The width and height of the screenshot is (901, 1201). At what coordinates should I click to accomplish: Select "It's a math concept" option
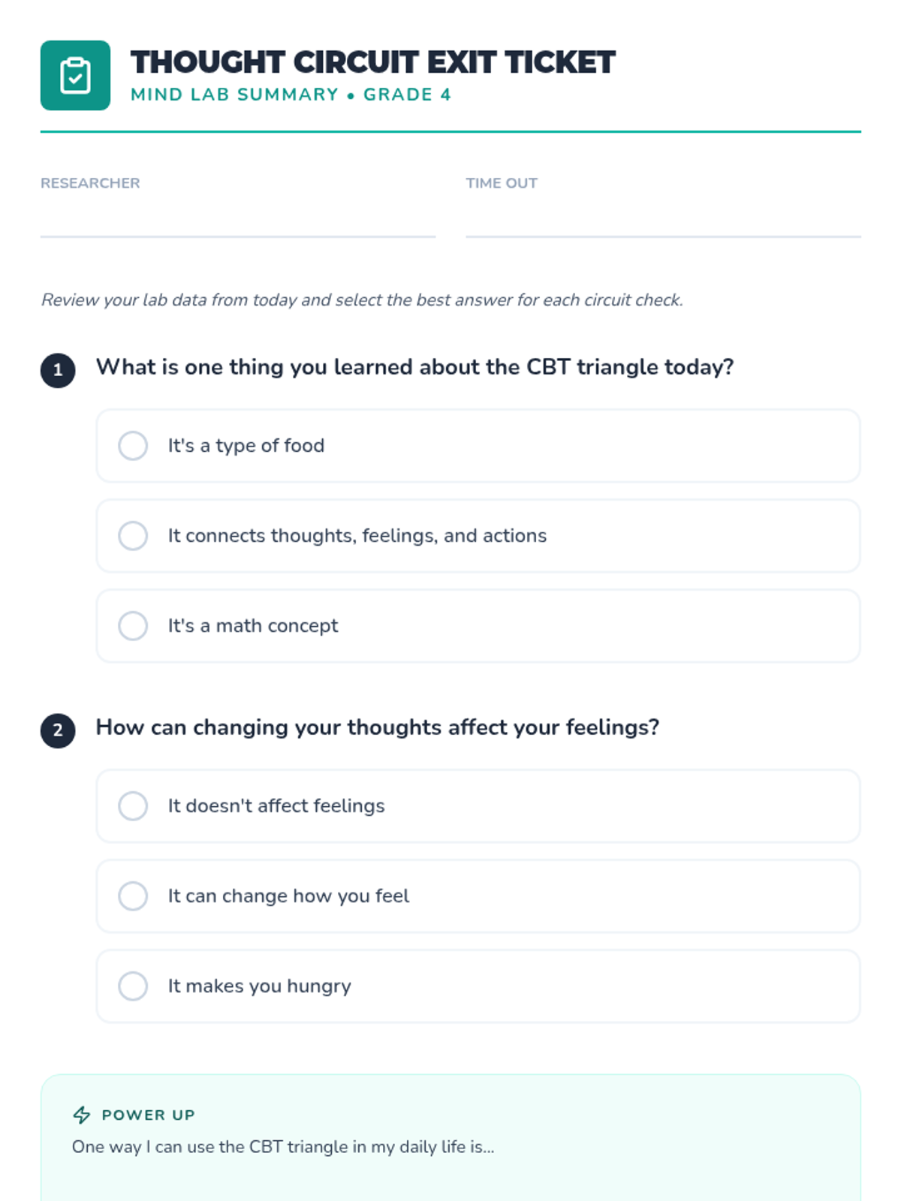point(478,626)
